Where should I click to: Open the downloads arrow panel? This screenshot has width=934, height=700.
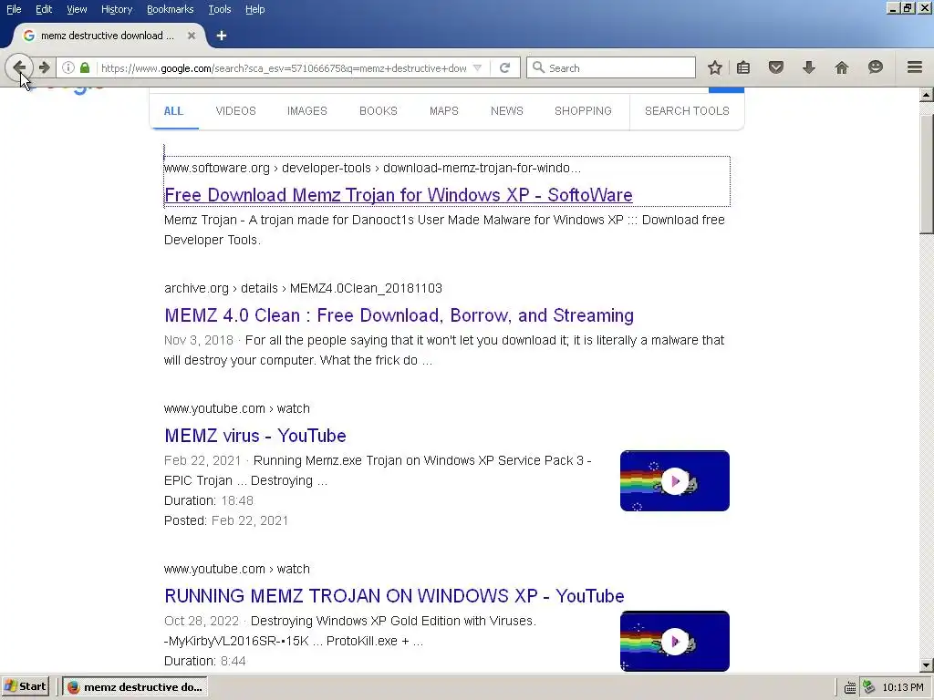click(808, 67)
